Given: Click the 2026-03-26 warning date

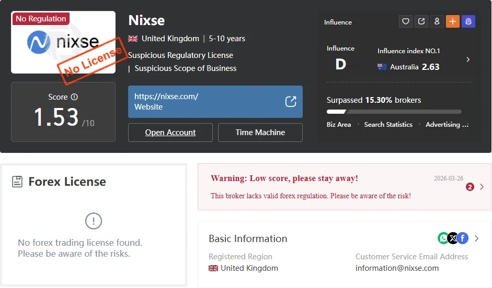Looking at the screenshot, I should pyautogui.click(x=449, y=178).
